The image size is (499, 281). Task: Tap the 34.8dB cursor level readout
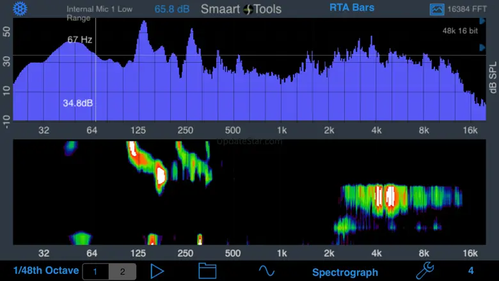(x=77, y=103)
